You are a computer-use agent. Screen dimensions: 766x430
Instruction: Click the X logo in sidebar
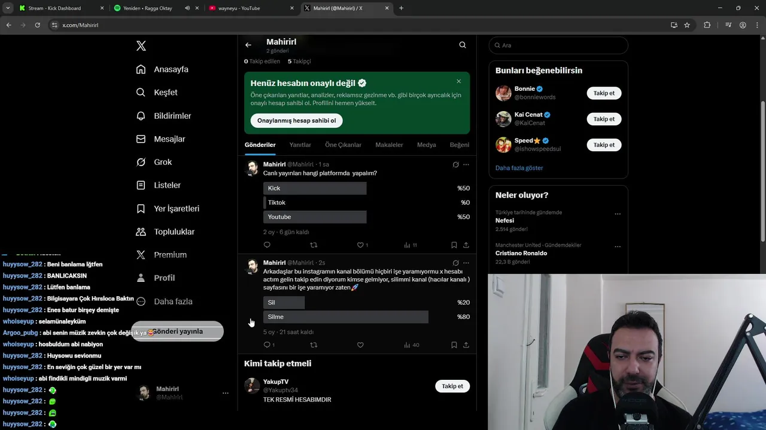coord(141,46)
